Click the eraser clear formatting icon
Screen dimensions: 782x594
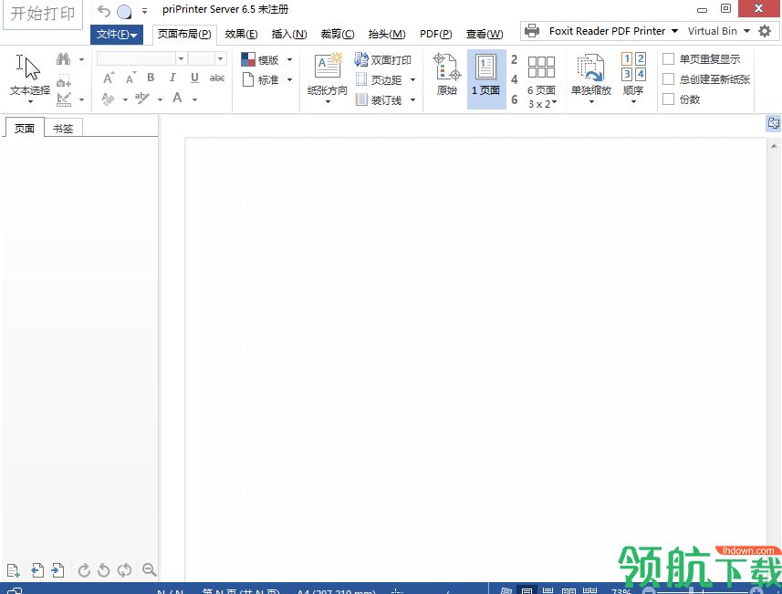109,99
